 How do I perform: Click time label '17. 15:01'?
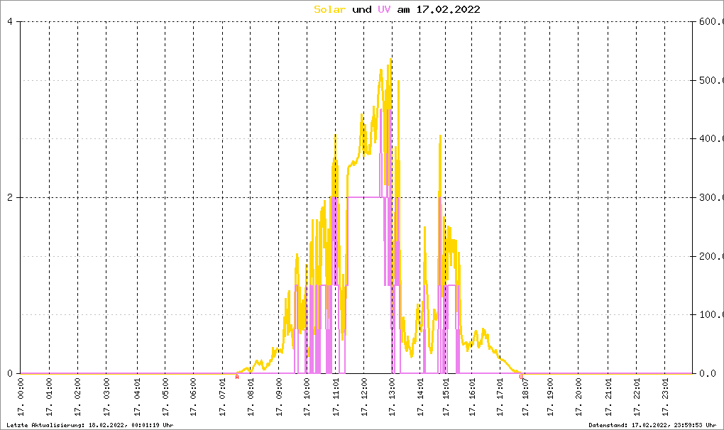[446, 397]
